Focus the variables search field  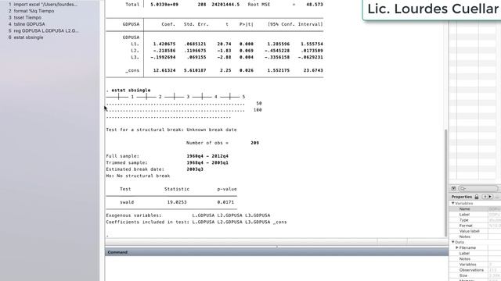478,189
